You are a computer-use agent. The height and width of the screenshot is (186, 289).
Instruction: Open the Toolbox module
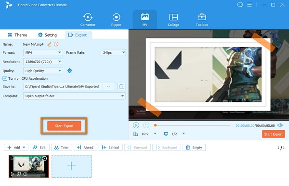[202, 20]
